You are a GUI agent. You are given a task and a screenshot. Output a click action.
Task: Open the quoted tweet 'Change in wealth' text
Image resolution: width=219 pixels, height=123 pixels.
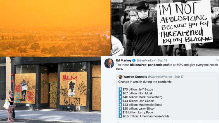coord(145,82)
